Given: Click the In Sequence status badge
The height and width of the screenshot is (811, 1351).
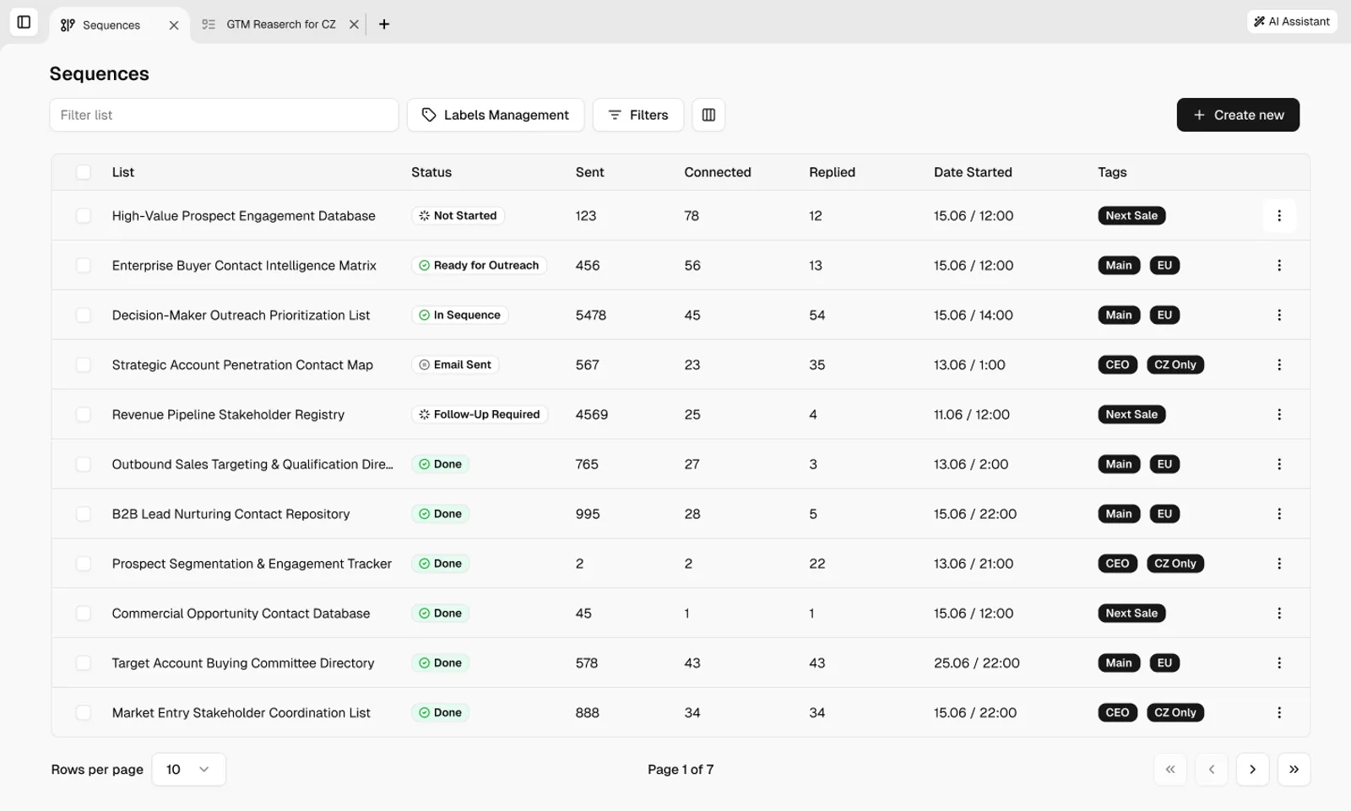Looking at the screenshot, I should point(459,316).
